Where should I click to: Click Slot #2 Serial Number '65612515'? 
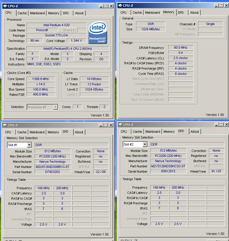pos(168,171)
